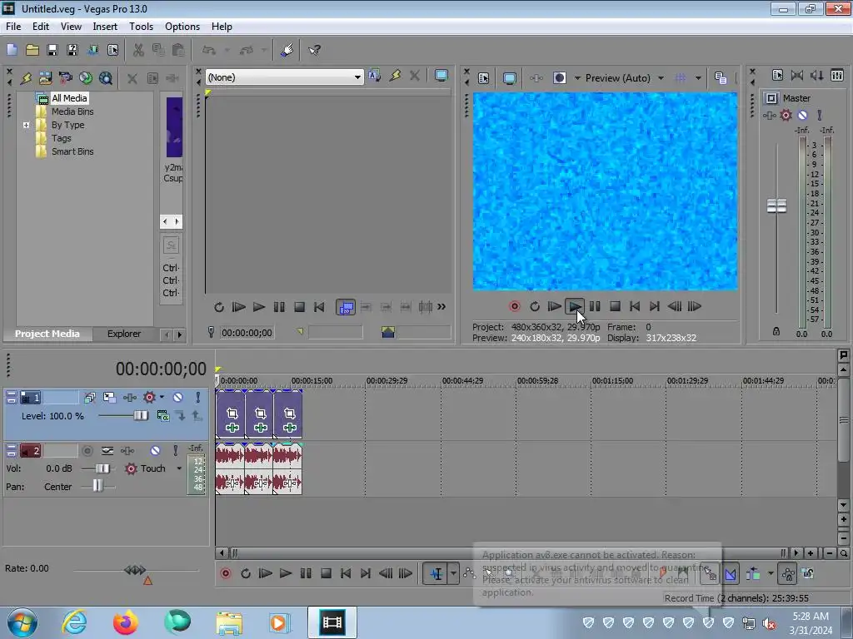The image size is (853, 639).
Task: Click Record button under video preview
Action: click(x=515, y=306)
